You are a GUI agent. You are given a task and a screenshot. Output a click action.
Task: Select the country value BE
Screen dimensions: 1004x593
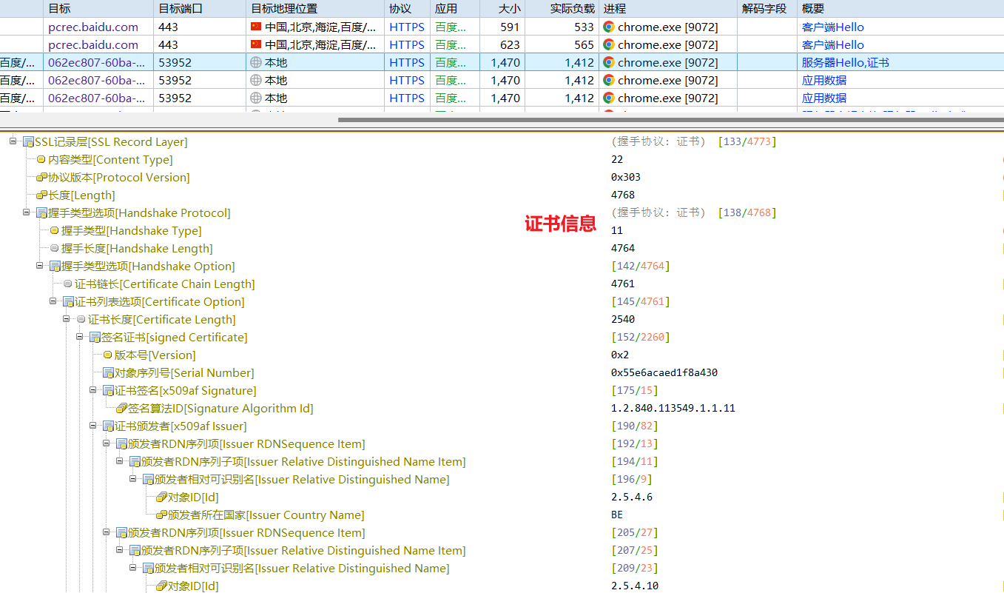(x=617, y=515)
